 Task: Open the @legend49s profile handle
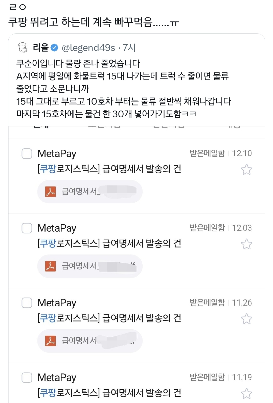point(88,47)
